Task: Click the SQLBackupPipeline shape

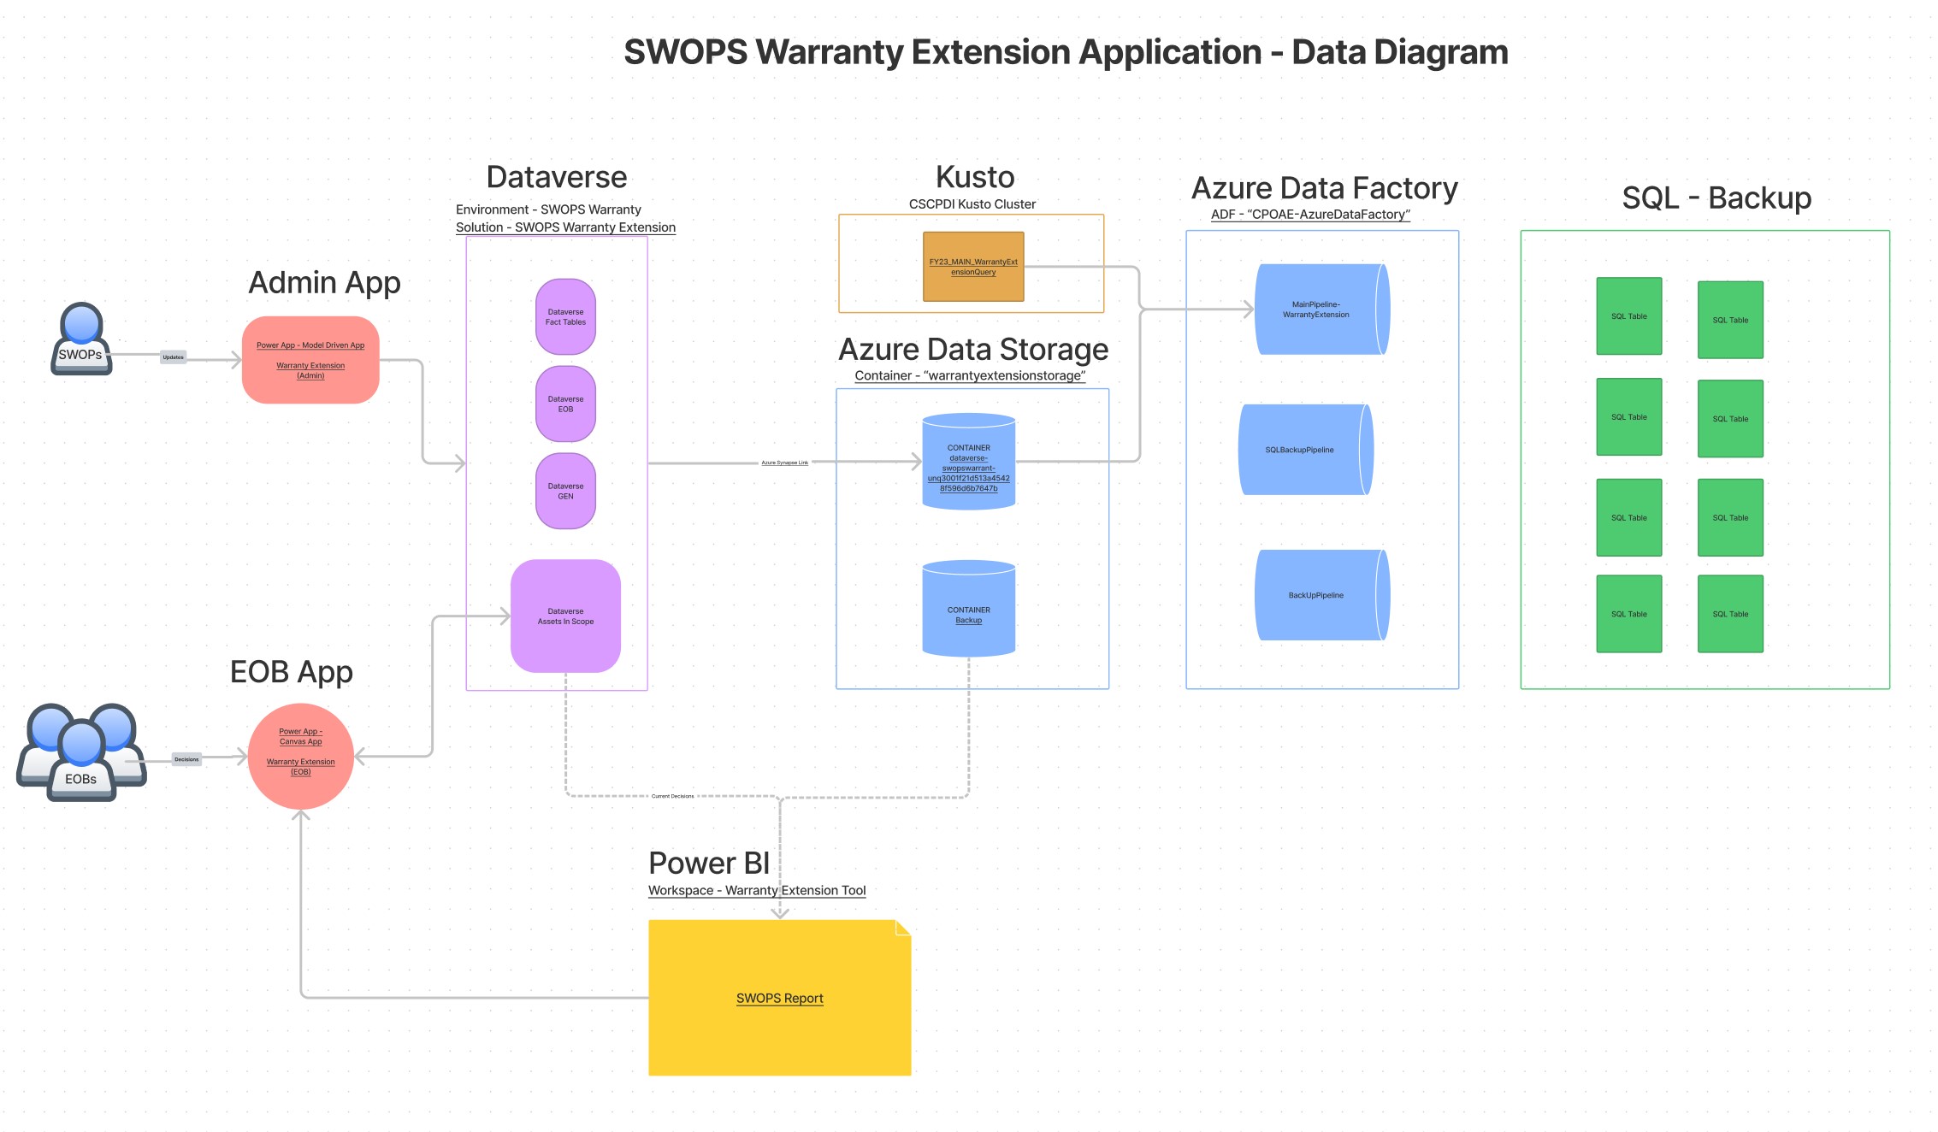Action: click(x=1306, y=450)
